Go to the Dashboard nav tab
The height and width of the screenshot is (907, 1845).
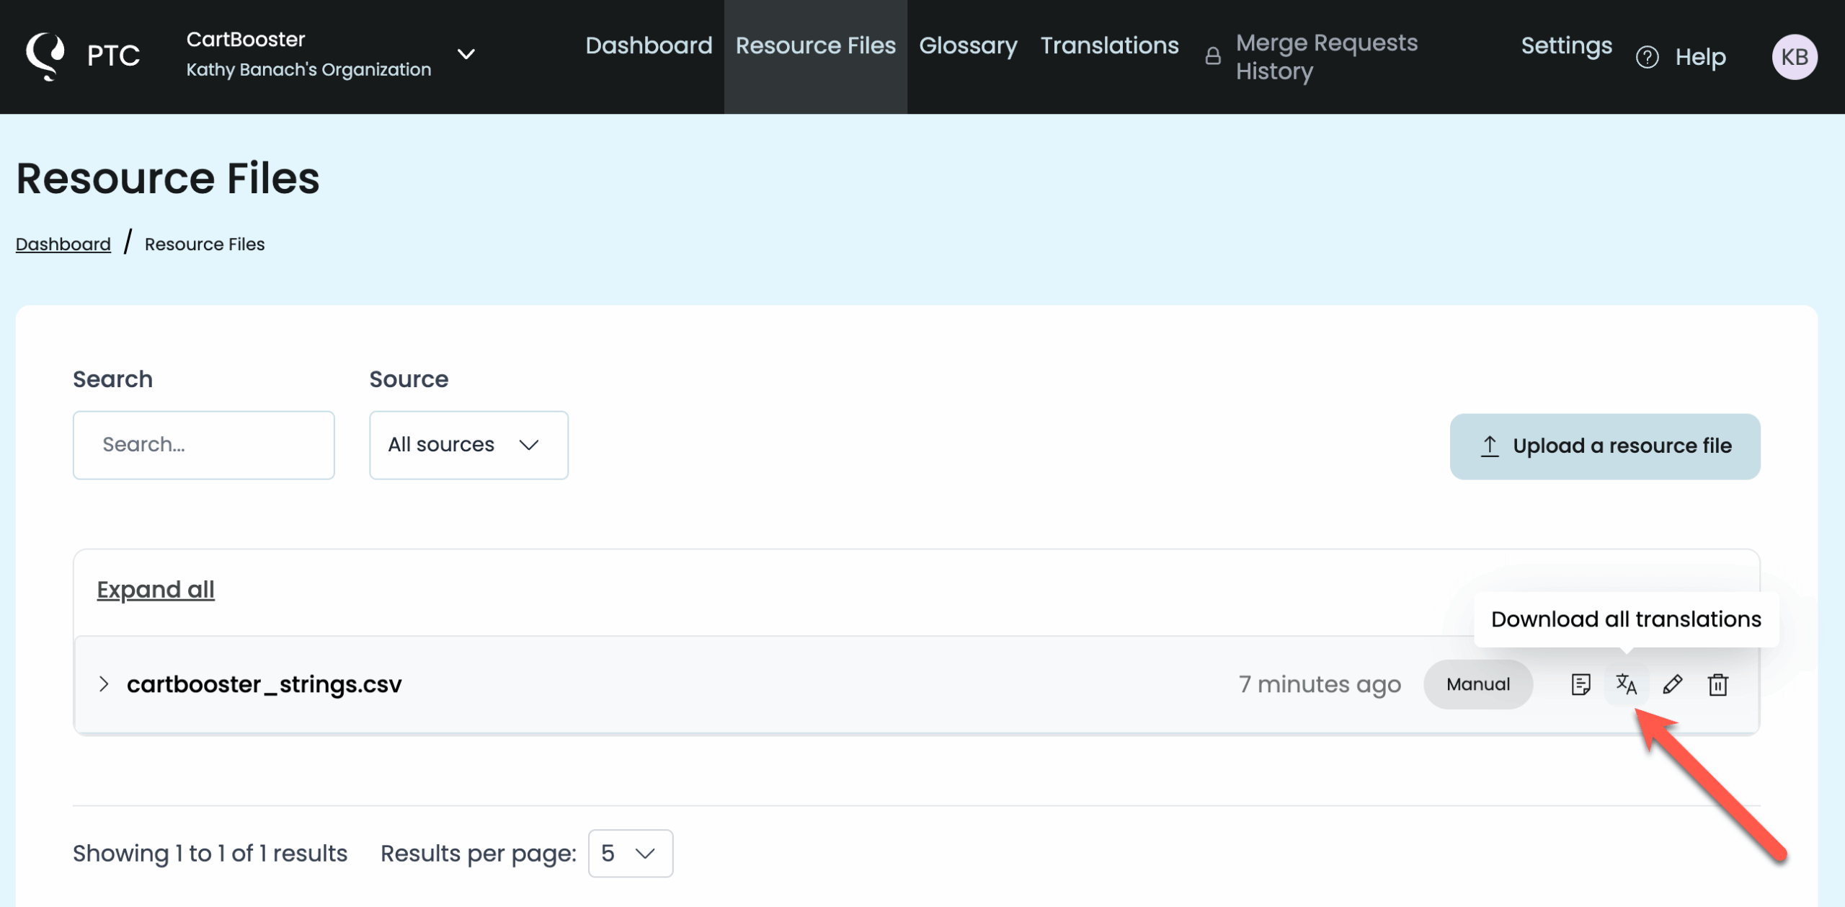649,45
